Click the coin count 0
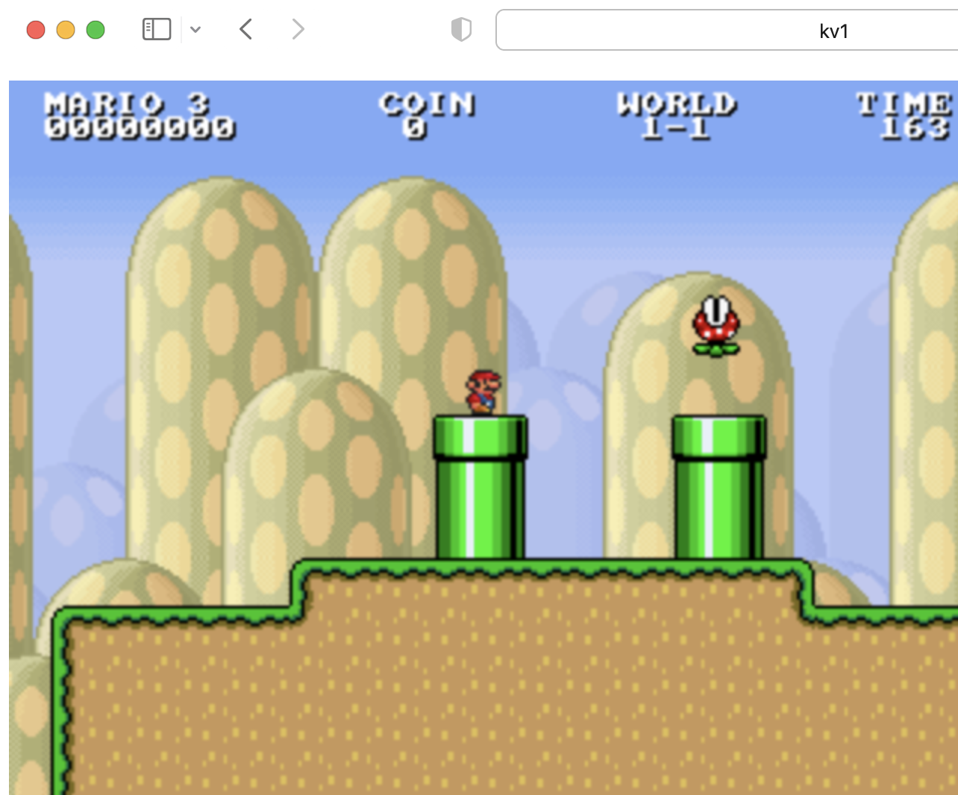The width and height of the screenshot is (958, 795). (x=415, y=128)
